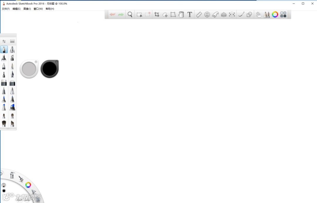The image size is (317, 203).
Task: Open the Brush Library icon in palette
Action: [x=12, y=41]
